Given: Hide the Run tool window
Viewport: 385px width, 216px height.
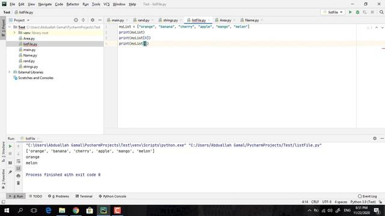Looking at the screenshot, I should (x=382, y=139).
